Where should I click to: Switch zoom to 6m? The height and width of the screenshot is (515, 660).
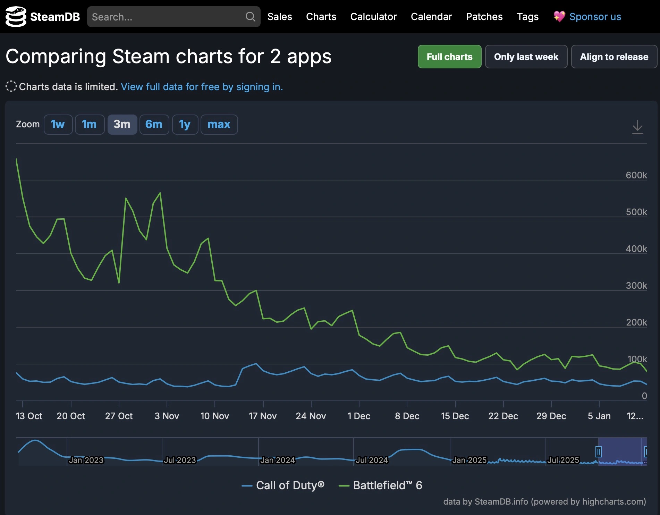pos(154,124)
